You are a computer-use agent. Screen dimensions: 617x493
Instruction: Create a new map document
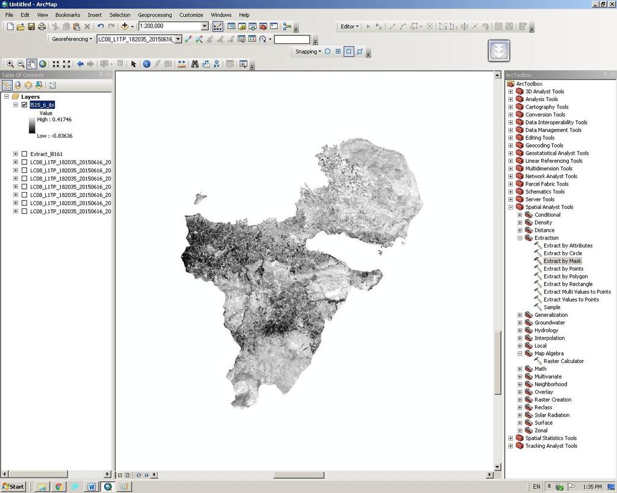(10, 26)
